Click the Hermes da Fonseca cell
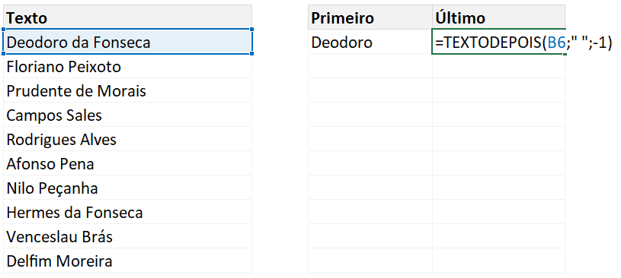Viewport: 621px width, 278px height. 127,212
